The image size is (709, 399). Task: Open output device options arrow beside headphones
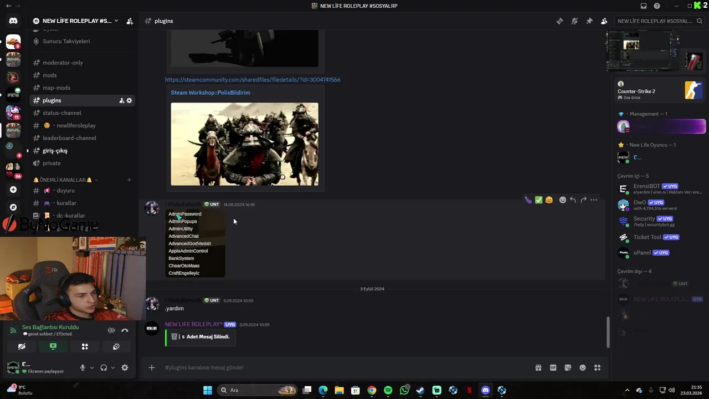(x=113, y=367)
